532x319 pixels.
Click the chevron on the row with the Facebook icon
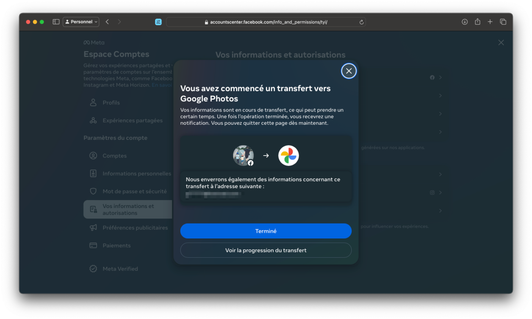pos(440,77)
